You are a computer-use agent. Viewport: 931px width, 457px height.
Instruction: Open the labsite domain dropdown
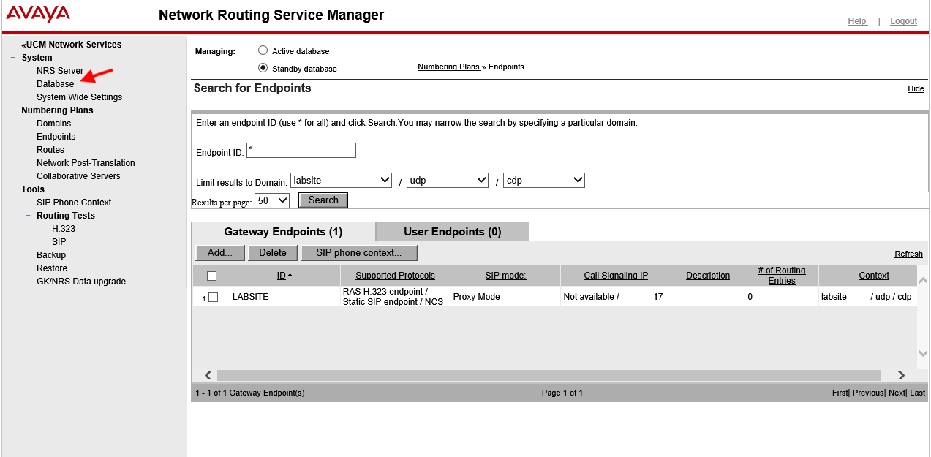click(x=342, y=180)
